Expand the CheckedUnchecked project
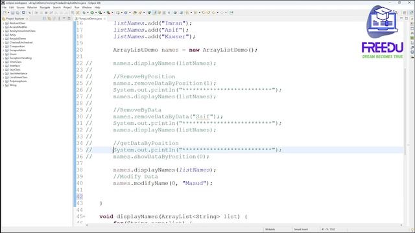Screen dimensions: 415x233 click(x=3, y=43)
